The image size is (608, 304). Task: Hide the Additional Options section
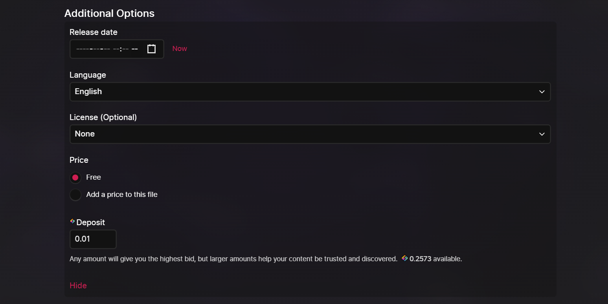pyautogui.click(x=78, y=286)
